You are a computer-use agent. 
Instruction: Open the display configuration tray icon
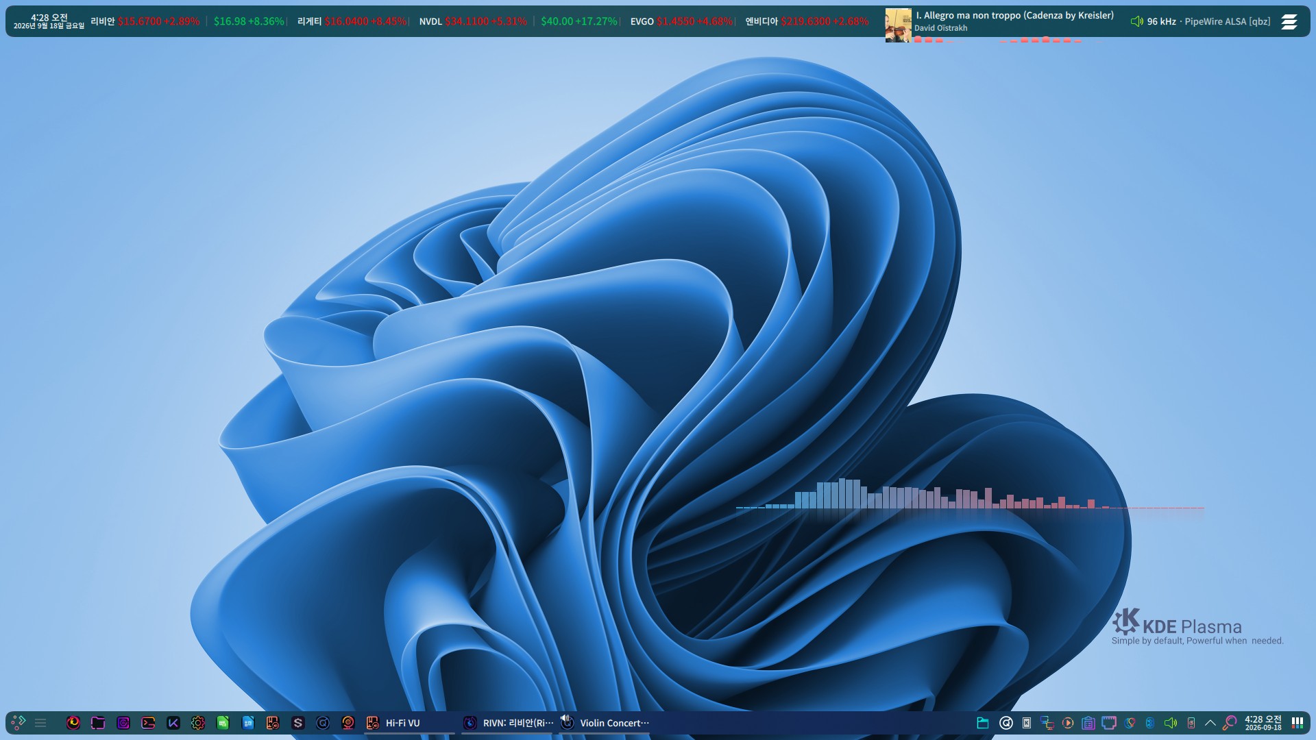[1047, 722]
